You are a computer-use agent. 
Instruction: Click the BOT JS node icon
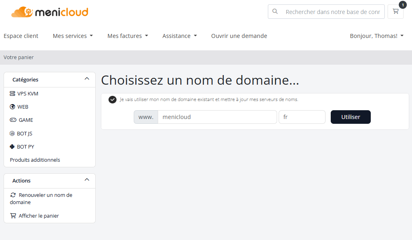coord(12,133)
